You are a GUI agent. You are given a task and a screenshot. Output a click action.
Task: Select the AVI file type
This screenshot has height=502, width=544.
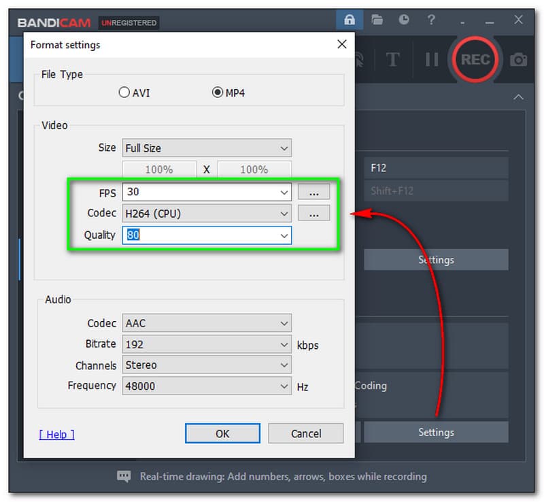pyautogui.click(x=124, y=93)
